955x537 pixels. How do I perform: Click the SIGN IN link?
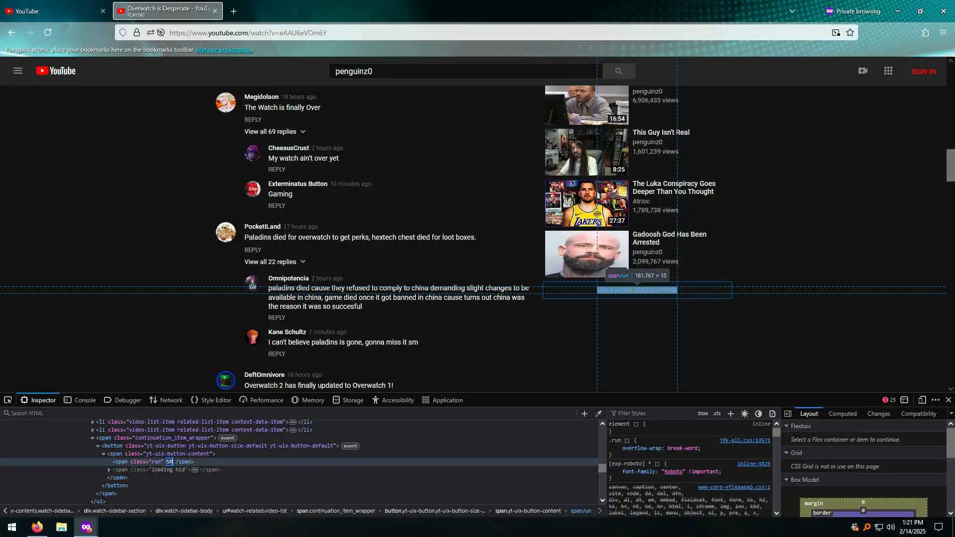[x=923, y=72]
